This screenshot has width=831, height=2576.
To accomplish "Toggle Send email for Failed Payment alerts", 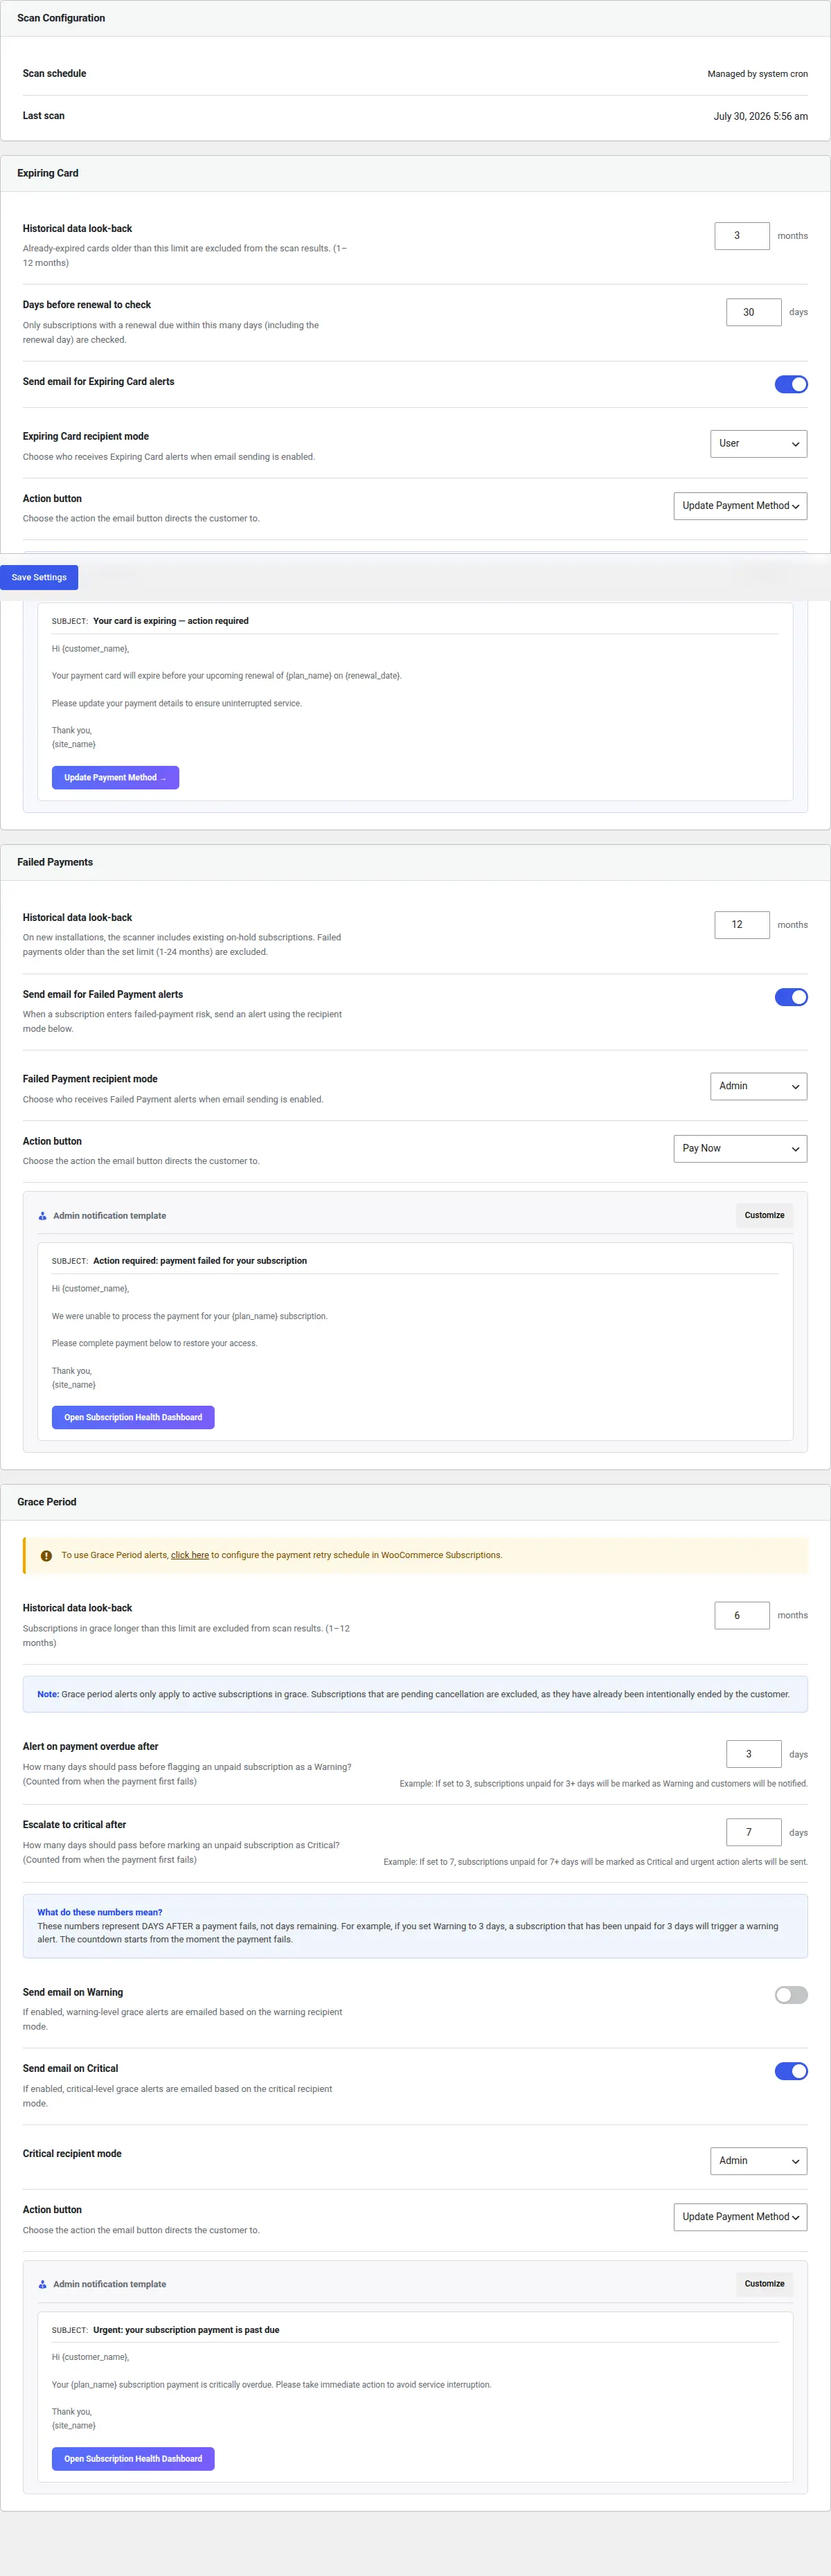I will [x=790, y=997].
